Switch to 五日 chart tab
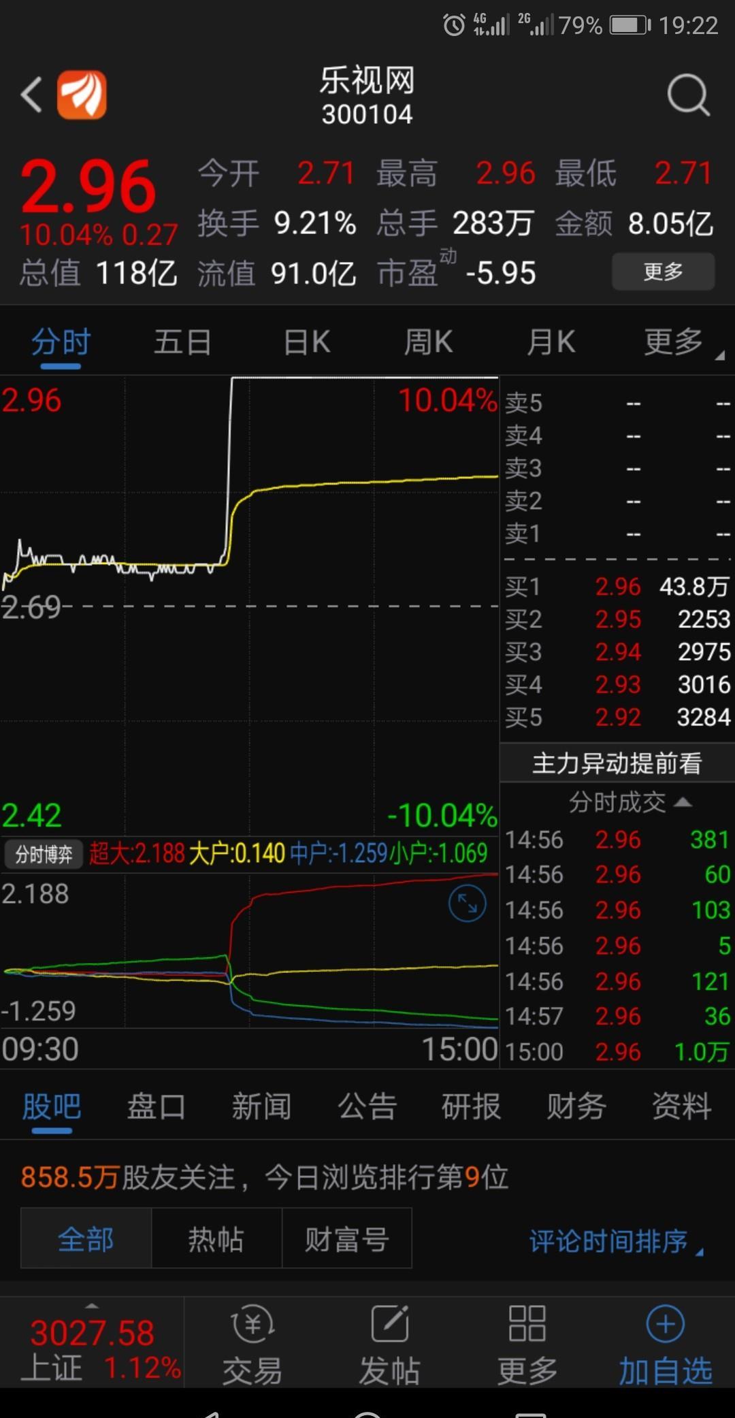The width and height of the screenshot is (735, 1418). pyautogui.click(x=182, y=342)
